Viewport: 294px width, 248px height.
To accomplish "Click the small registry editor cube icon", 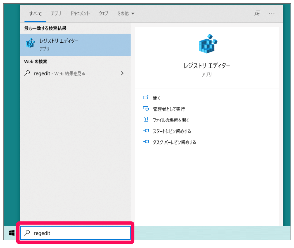I will 30,43.
